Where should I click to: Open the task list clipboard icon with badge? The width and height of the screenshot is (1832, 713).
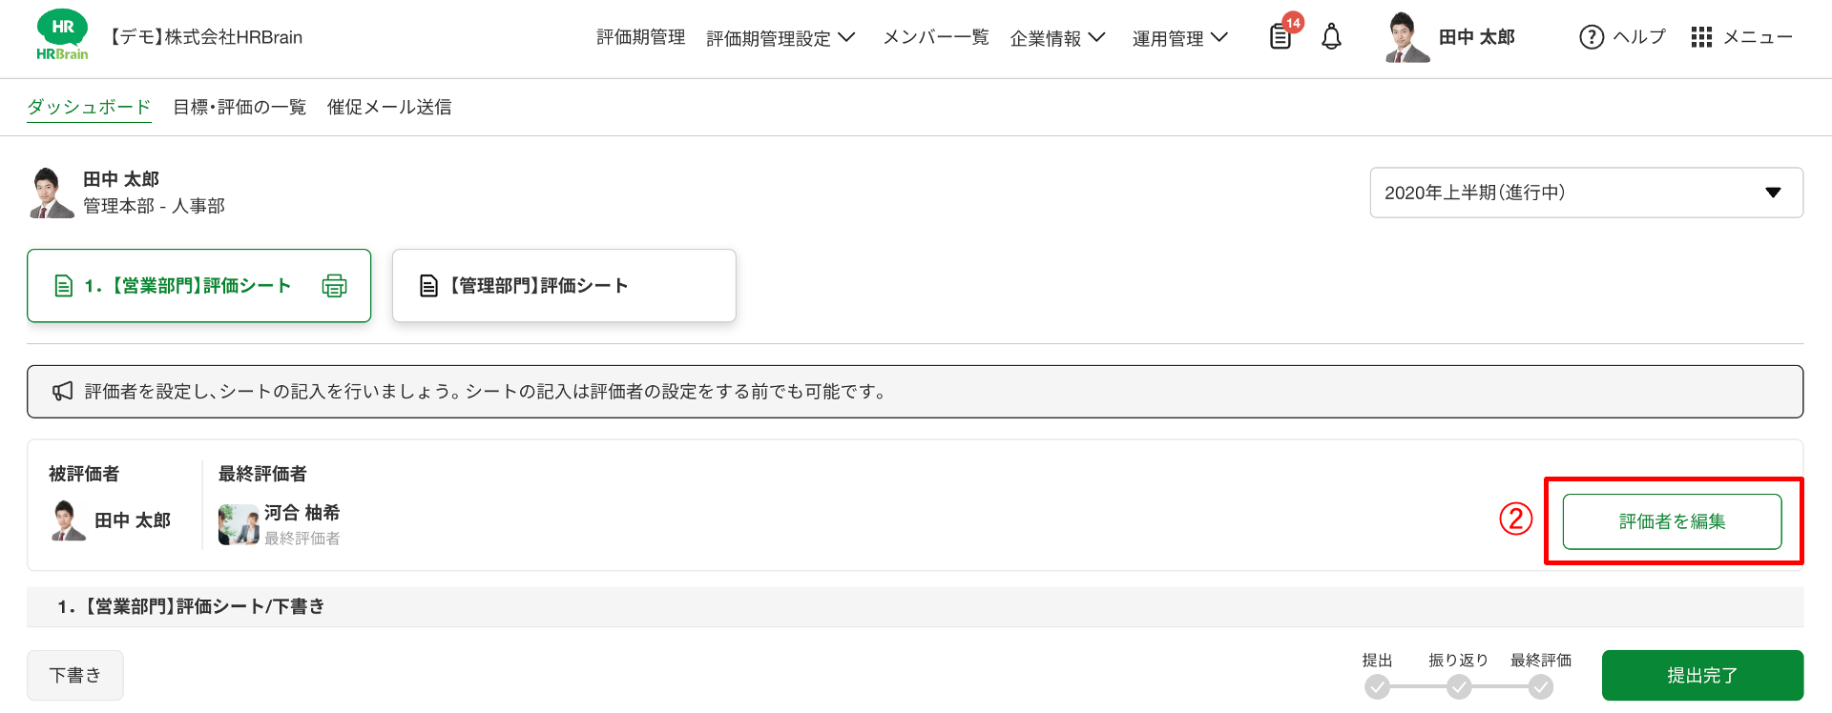point(1280,37)
